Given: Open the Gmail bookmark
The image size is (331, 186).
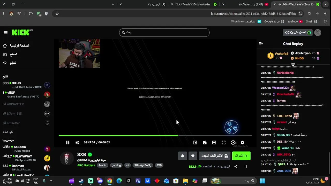Looking at the screenshot, I should [x=311, y=21].
